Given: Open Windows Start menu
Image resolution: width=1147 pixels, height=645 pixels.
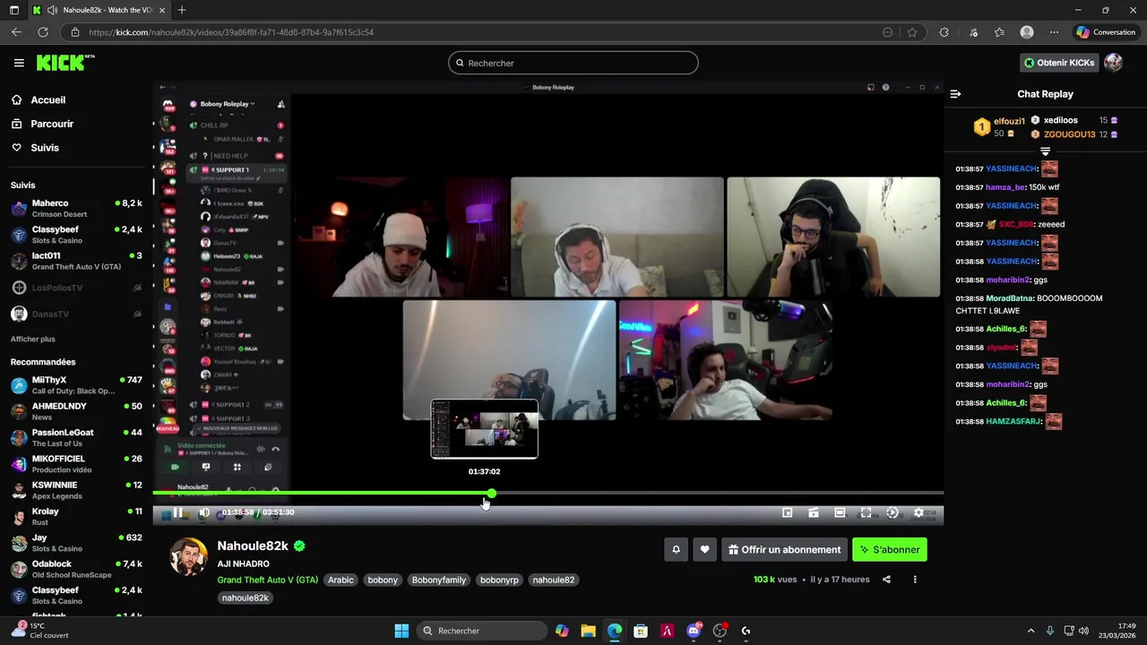Looking at the screenshot, I should 401,631.
